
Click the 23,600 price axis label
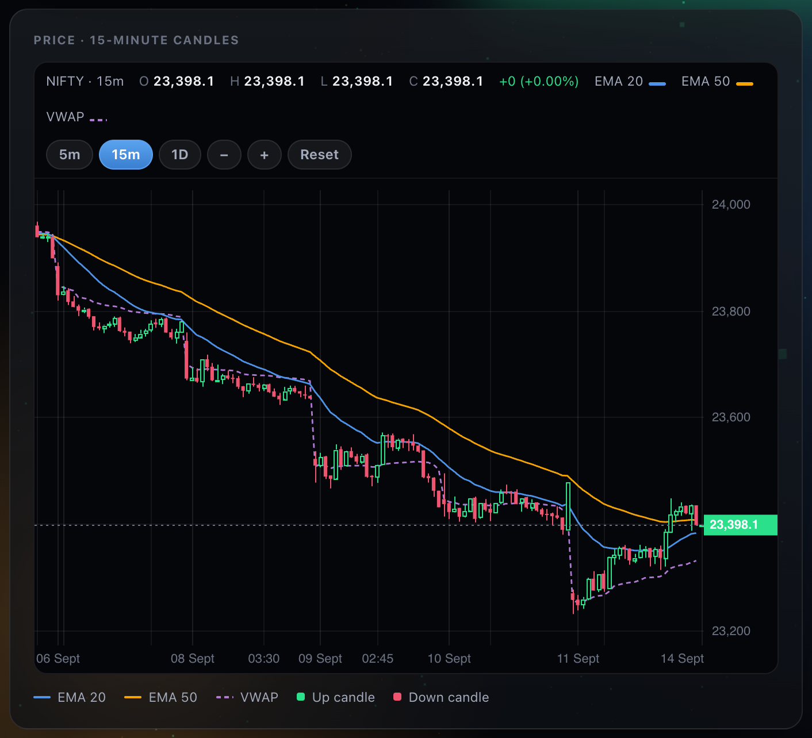click(x=731, y=417)
